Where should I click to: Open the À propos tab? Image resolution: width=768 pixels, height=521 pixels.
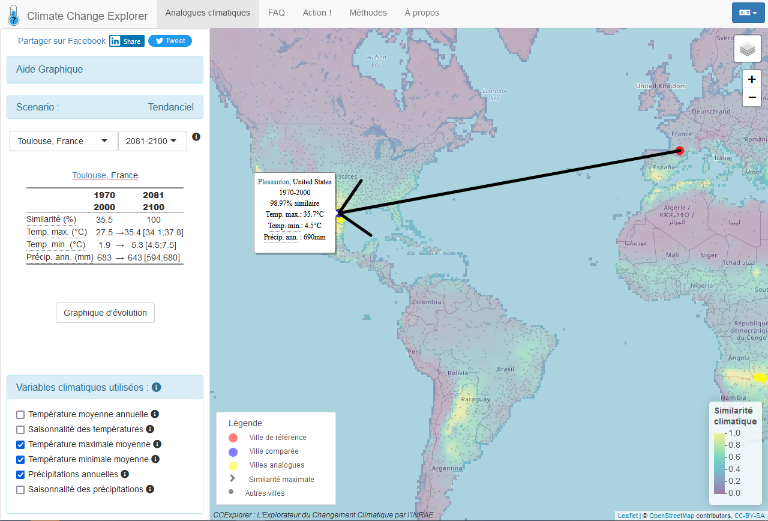[x=422, y=13]
